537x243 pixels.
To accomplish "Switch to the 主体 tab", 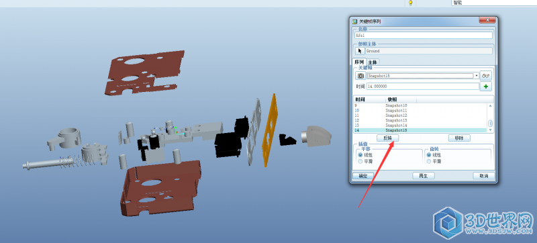I will coord(373,62).
